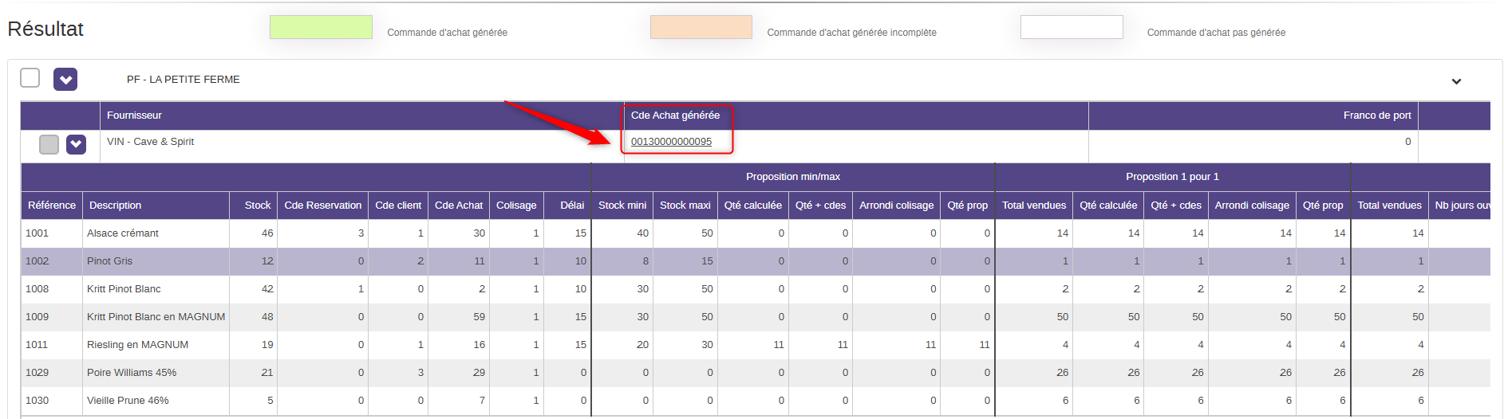Open purple dropdown beside VIN - Cave & Spirit
Screen dimensions: 1504x419
76,144
